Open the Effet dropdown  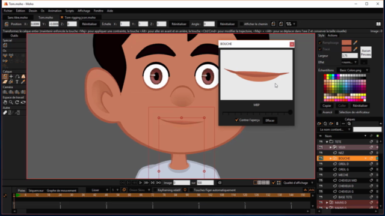pos(349,62)
